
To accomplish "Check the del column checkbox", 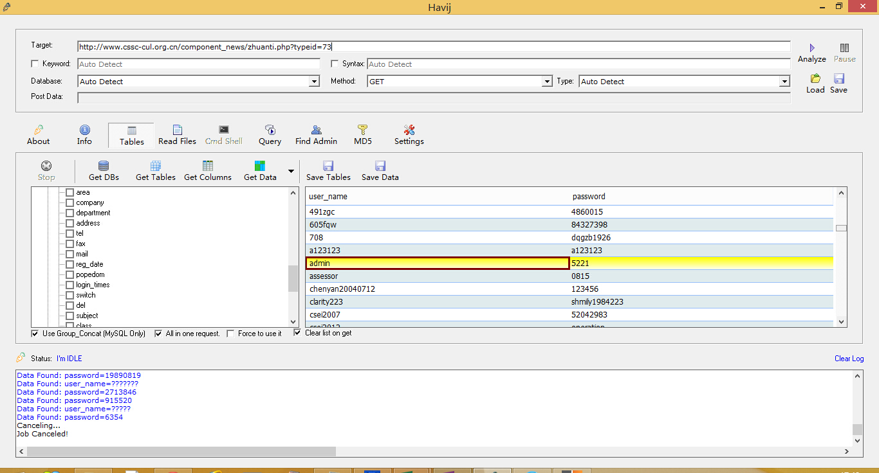I will click(69, 305).
